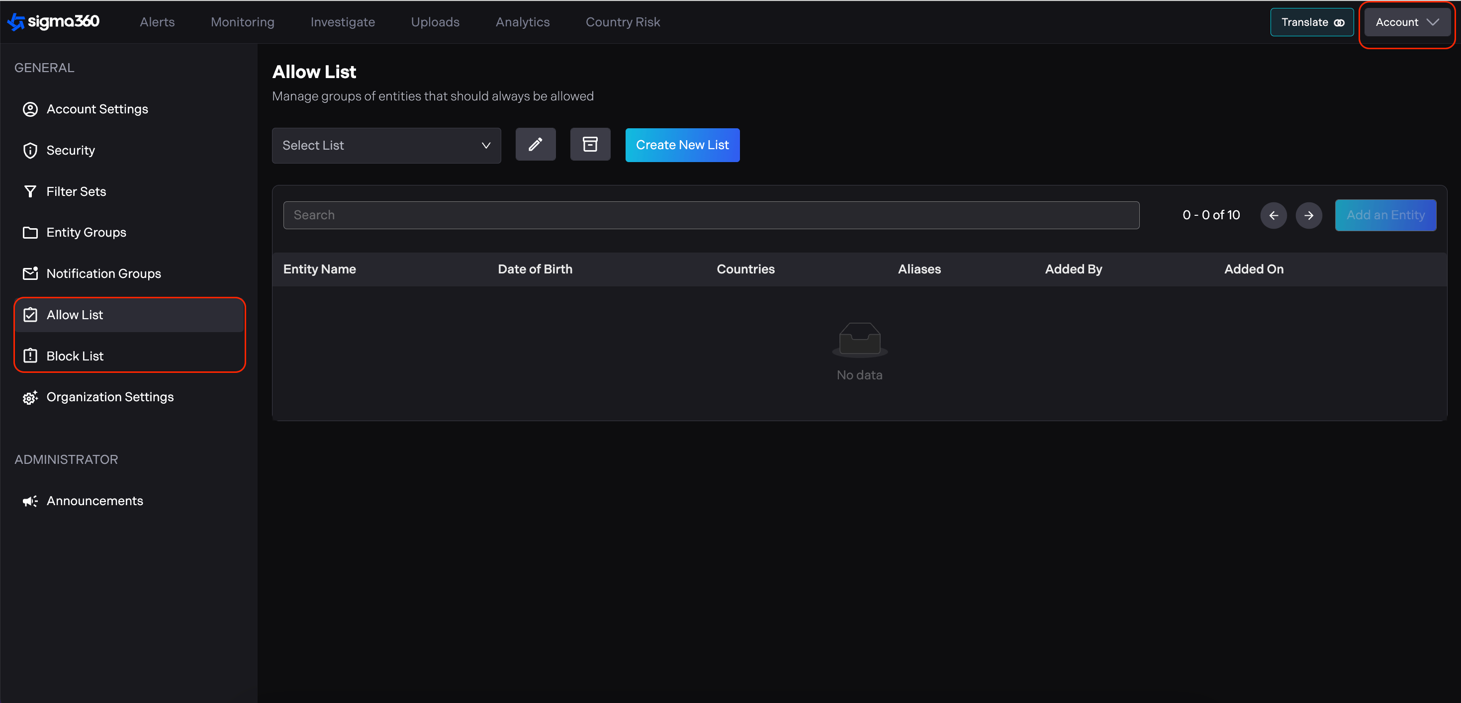The height and width of the screenshot is (703, 1461).
Task: Click the sigma360 logo
Action: [53, 21]
